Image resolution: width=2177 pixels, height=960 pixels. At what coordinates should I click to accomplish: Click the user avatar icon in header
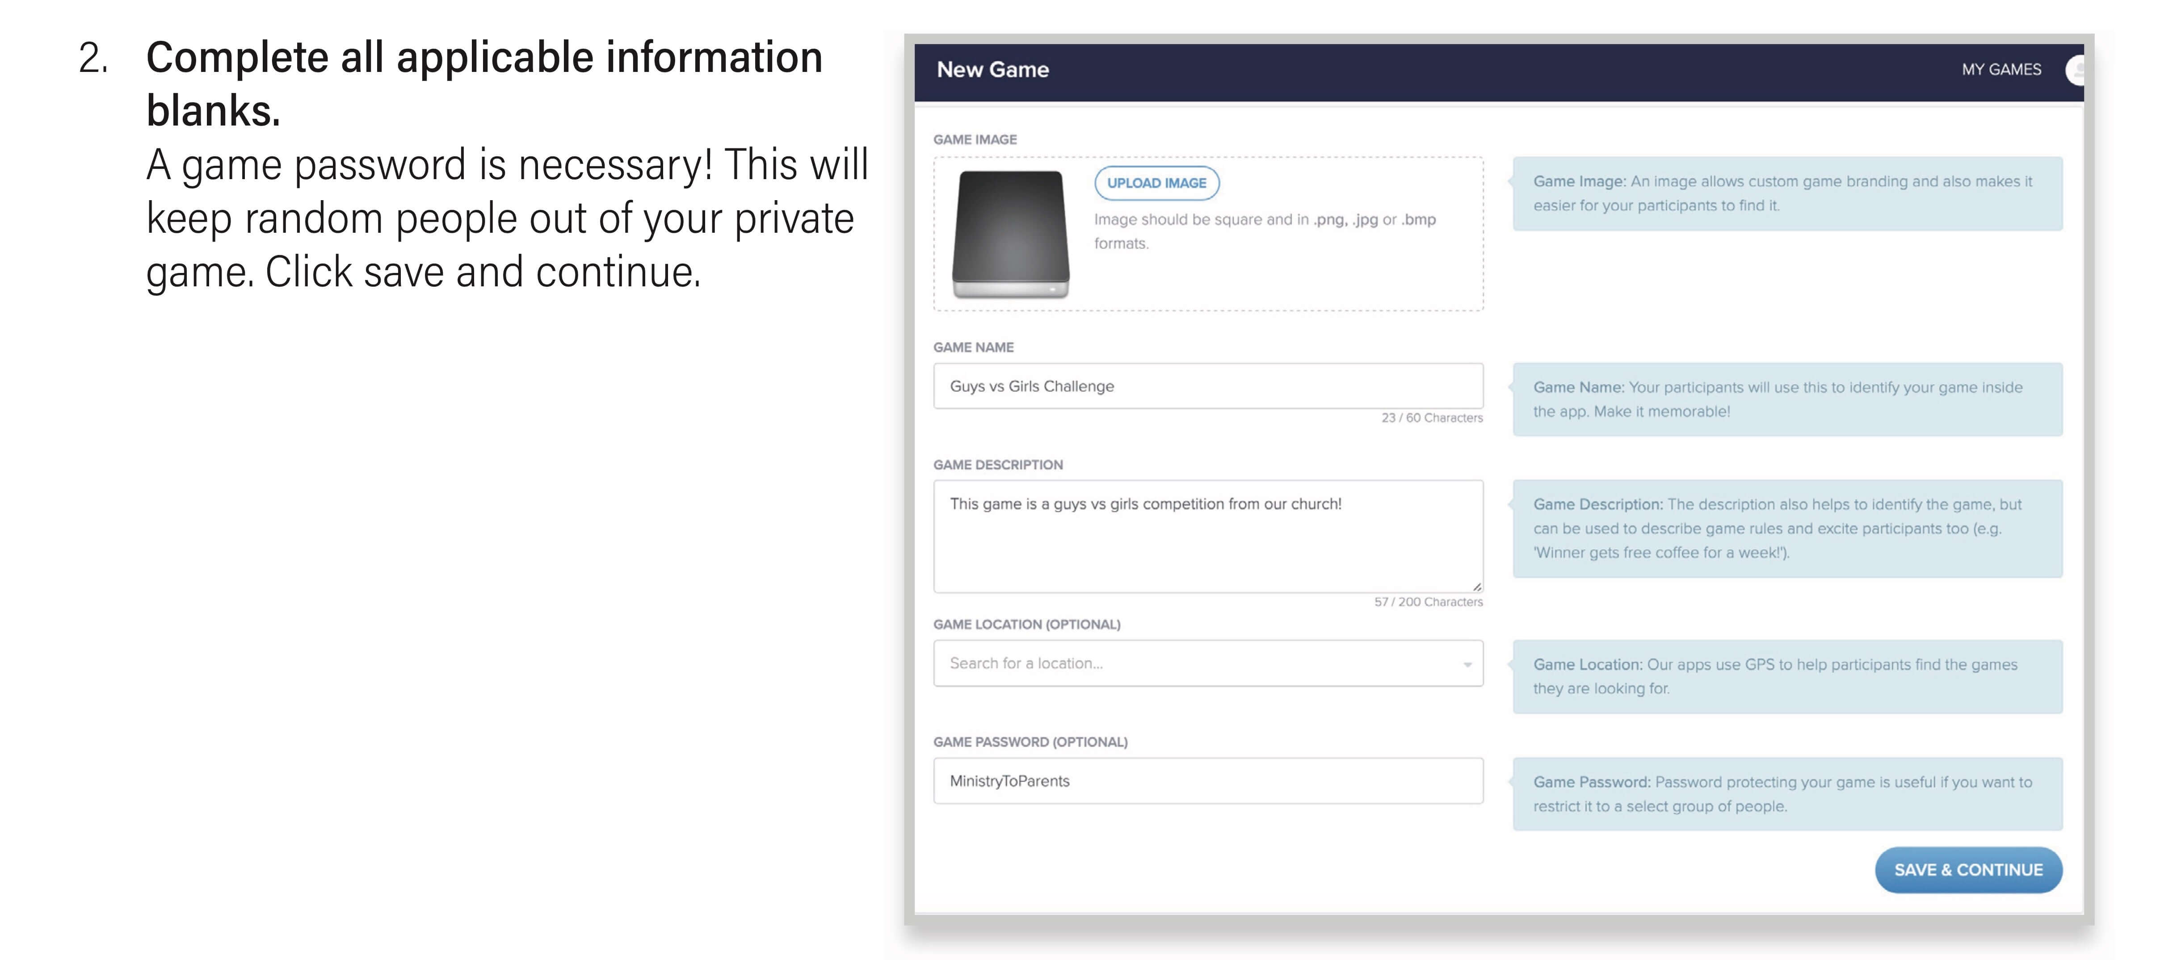pos(2075,70)
